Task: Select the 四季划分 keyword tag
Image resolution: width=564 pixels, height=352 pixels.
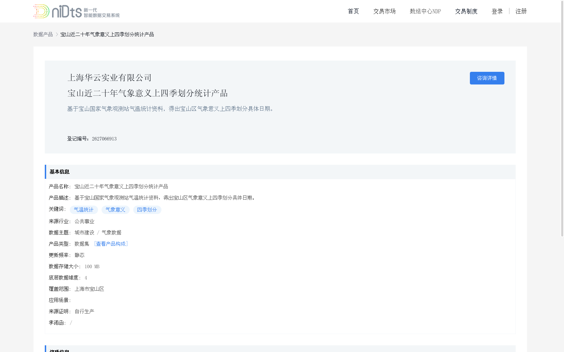Action: [x=147, y=210]
